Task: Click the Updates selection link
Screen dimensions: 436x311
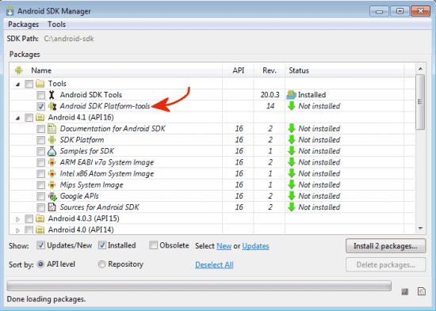Action: [x=255, y=246]
